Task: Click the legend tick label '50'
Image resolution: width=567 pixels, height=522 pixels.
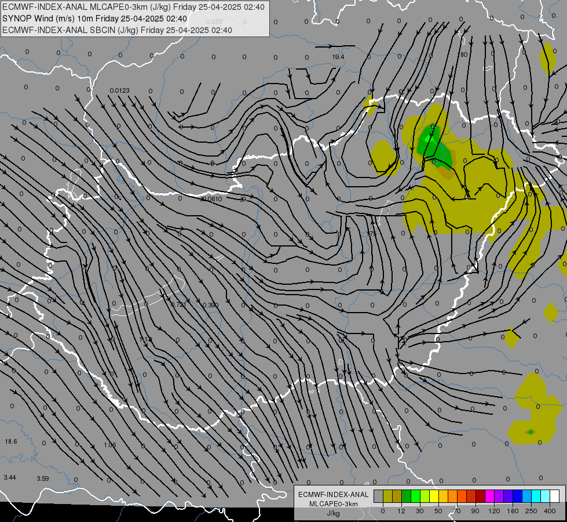Action: coord(438,511)
